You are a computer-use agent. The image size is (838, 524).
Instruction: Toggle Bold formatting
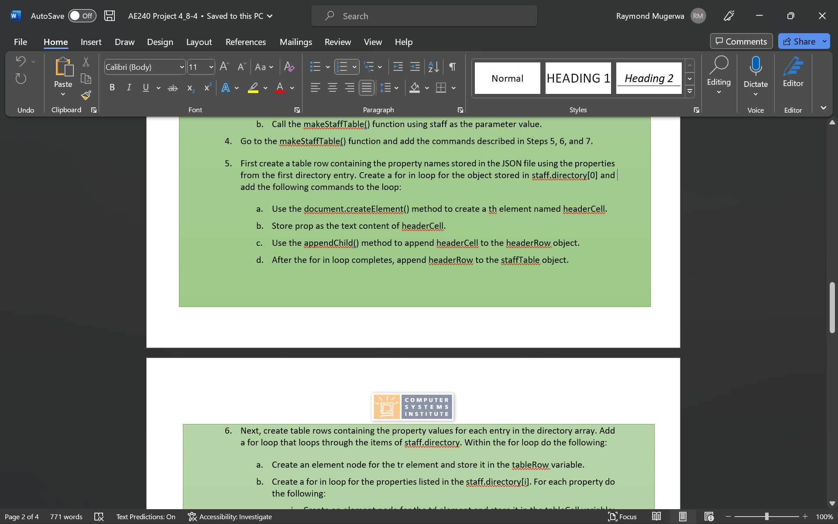(x=112, y=88)
